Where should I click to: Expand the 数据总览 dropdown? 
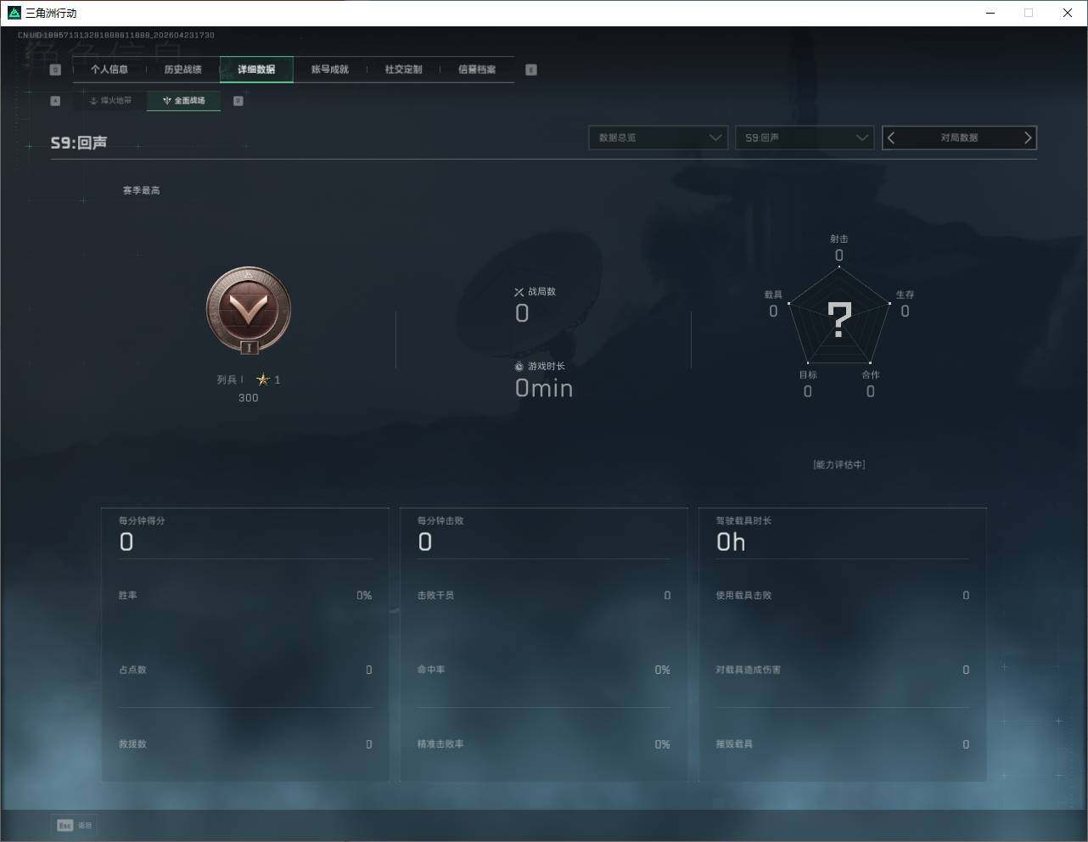click(x=659, y=138)
